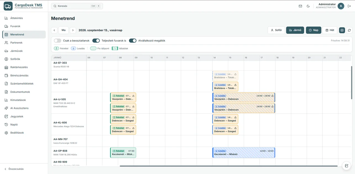
Task: Open the AI Asszisztens page
Action: [24, 108]
